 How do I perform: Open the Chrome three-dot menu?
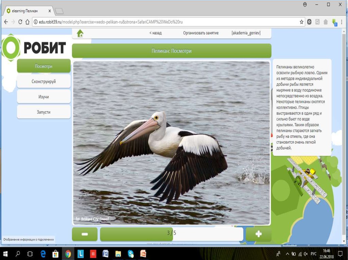[343, 22]
